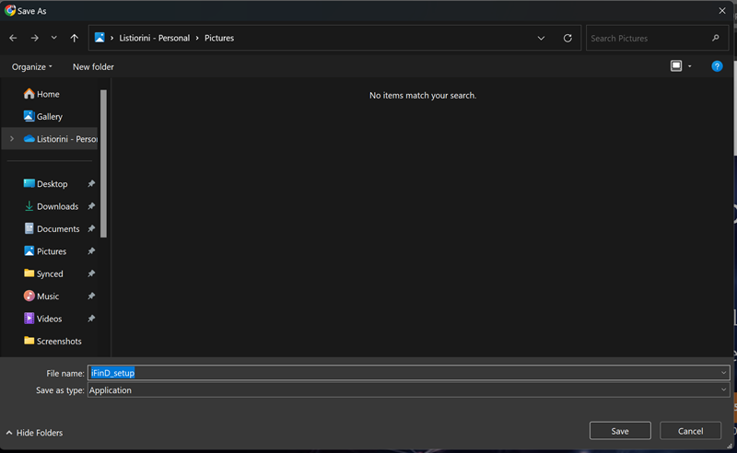Select Home in the navigation pane
Screen dimensions: 737x453
click(48, 94)
